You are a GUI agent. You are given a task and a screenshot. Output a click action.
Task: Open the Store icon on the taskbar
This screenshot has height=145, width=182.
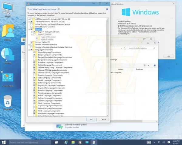click(80, 142)
